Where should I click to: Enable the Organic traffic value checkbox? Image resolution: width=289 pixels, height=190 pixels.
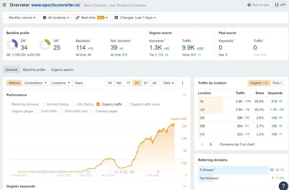(127, 104)
